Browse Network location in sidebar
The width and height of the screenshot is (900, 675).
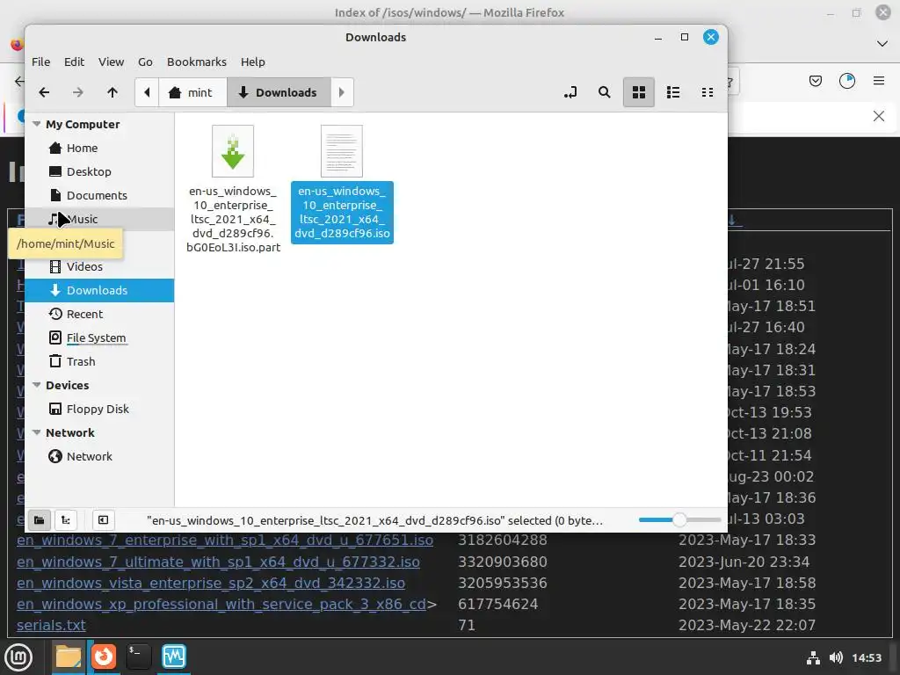(99, 457)
